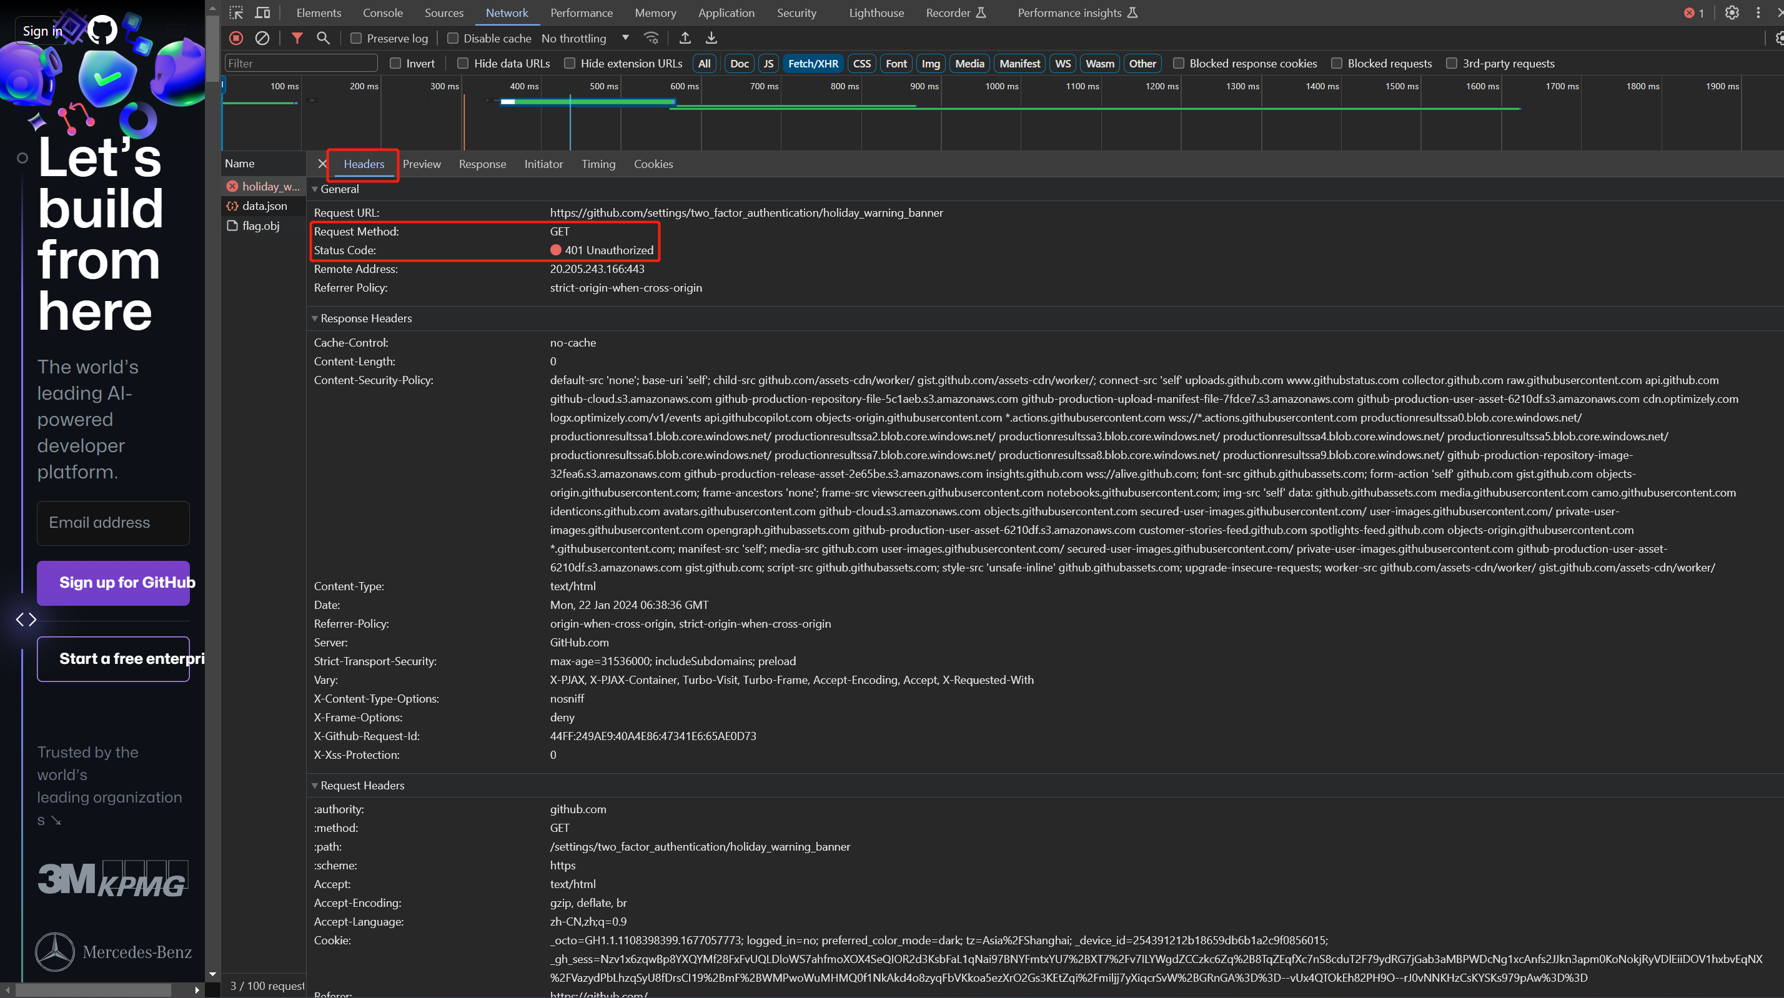
Task: Click the Name column header
Action: [x=264, y=164]
